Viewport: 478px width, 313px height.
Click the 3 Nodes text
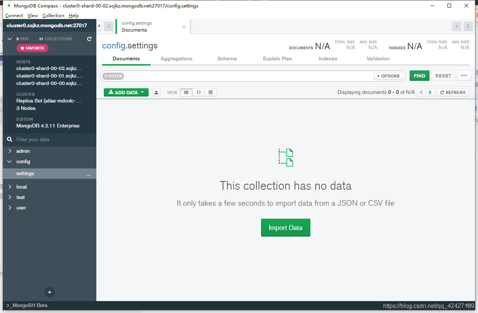pyautogui.click(x=26, y=108)
